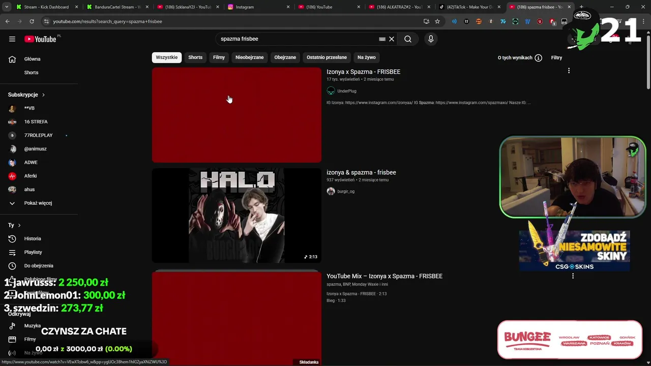Select the Shorts filter chip
This screenshot has height=366, width=651.
point(195,57)
